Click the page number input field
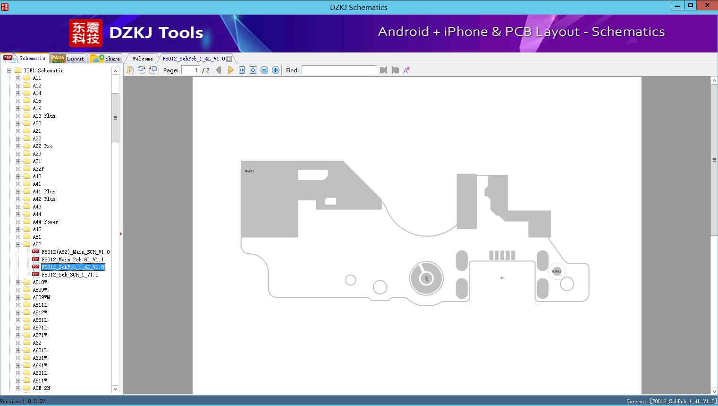The height and width of the screenshot is (406, 718). pyautogui.click(x=191, y=70)
